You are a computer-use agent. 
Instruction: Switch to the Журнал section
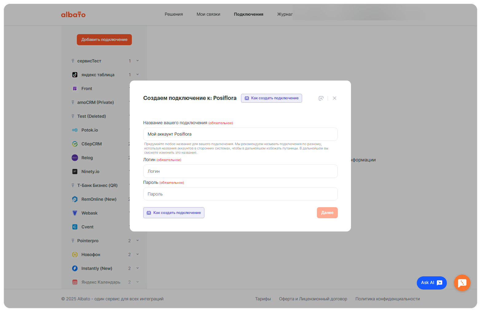(x=285, y=14)
